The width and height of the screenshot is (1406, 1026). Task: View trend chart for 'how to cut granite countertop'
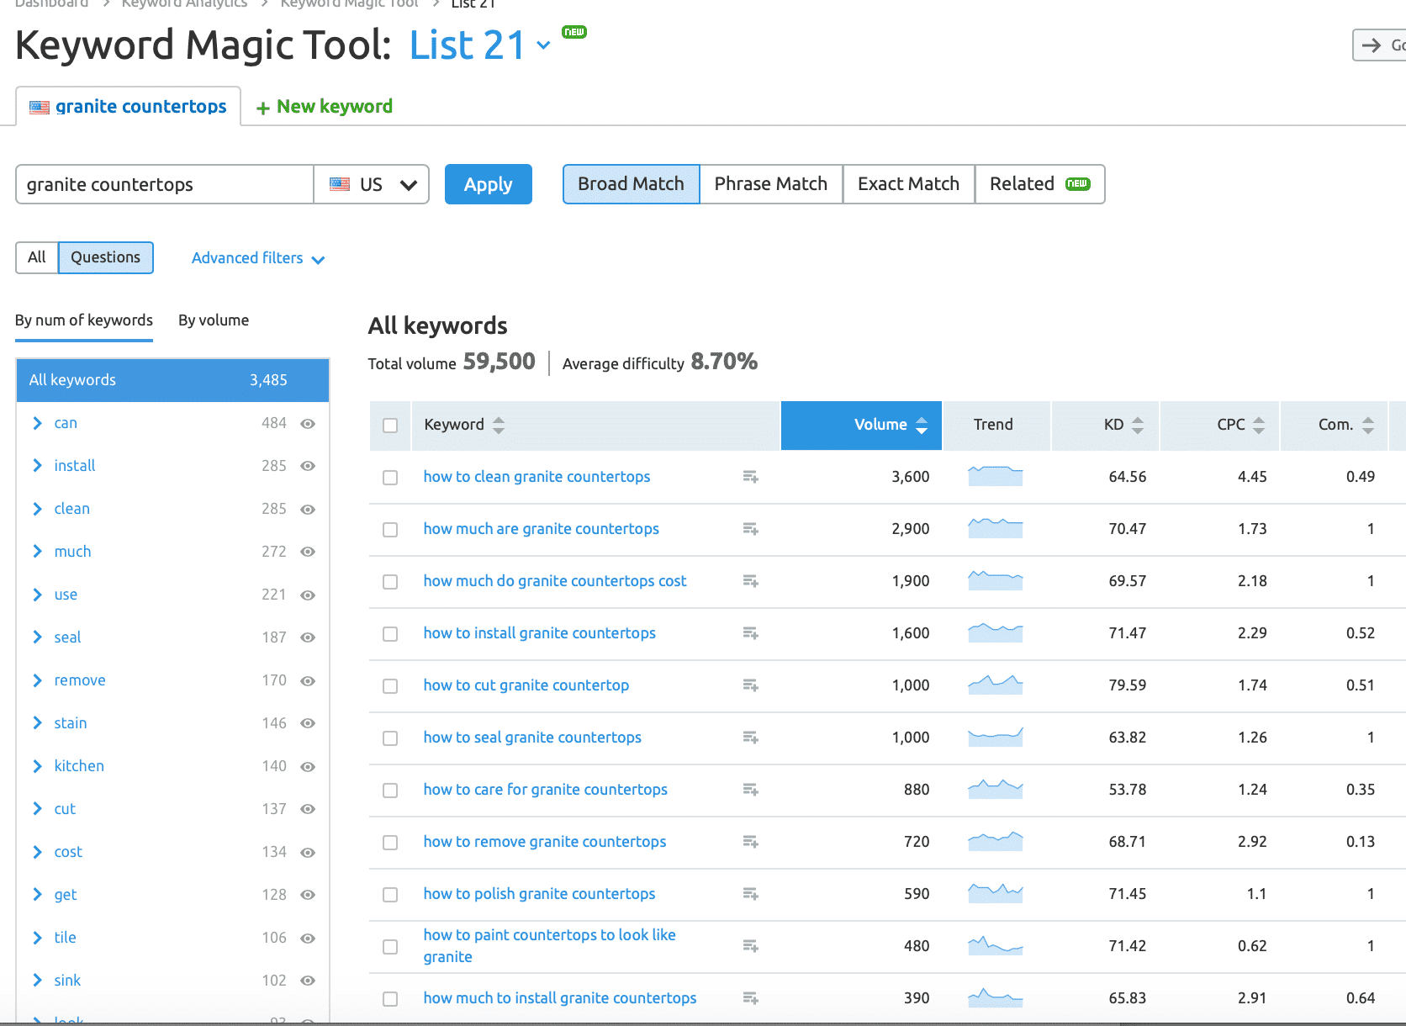996,685
